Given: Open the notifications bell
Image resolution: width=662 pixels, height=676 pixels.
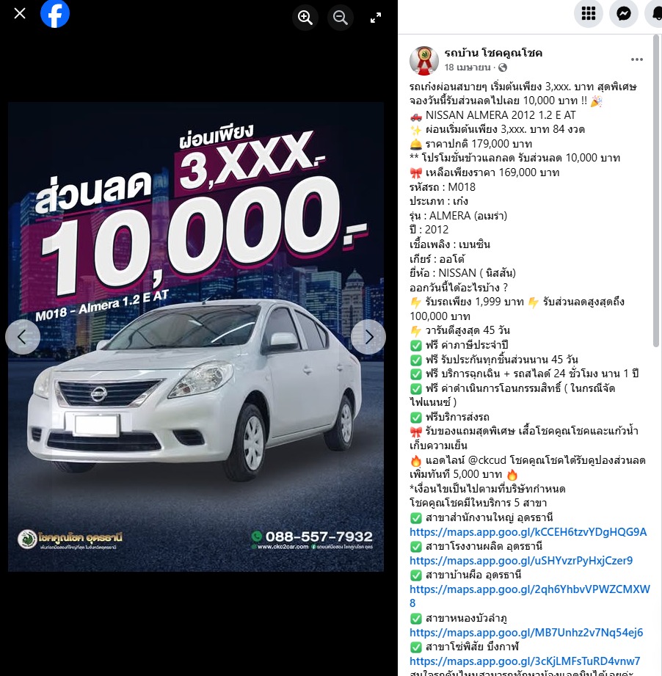Looking at the screenshot, I should coord(655,14).
